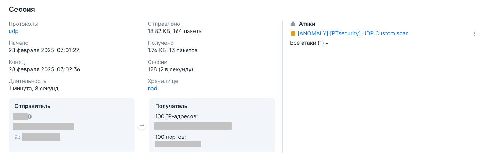Click the sender info icon
The image size is (495, 166).
point(30,116)
